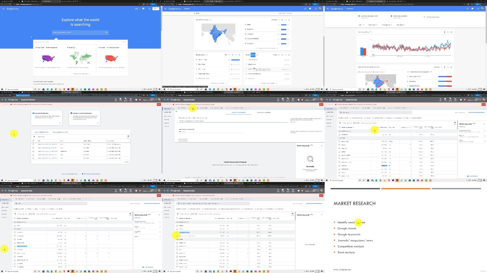487x273 pixels.
Task: Click the taskbar search box below the Trends home page
Action: pos(18,89)
